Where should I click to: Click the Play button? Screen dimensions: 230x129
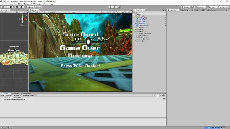[x=111, y=7]
